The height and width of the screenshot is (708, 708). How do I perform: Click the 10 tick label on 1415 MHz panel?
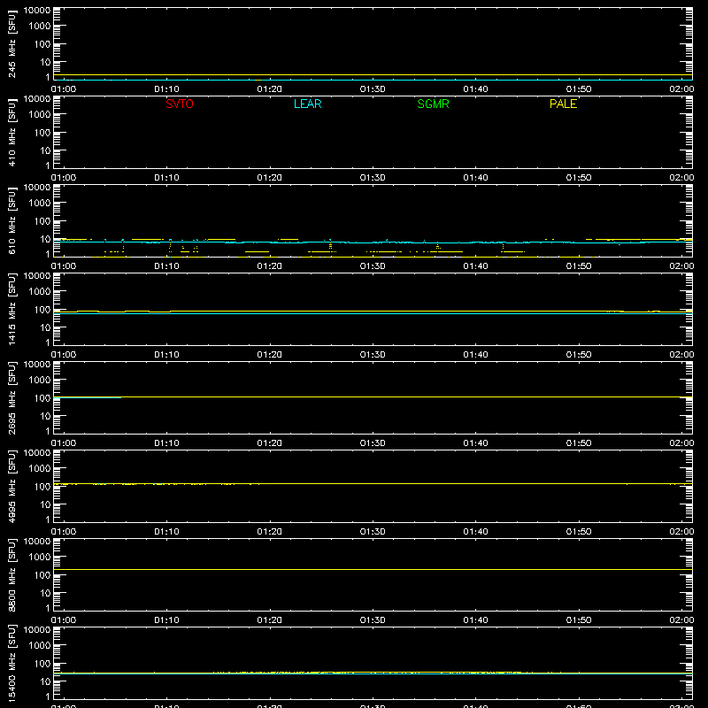click(45, 327)
